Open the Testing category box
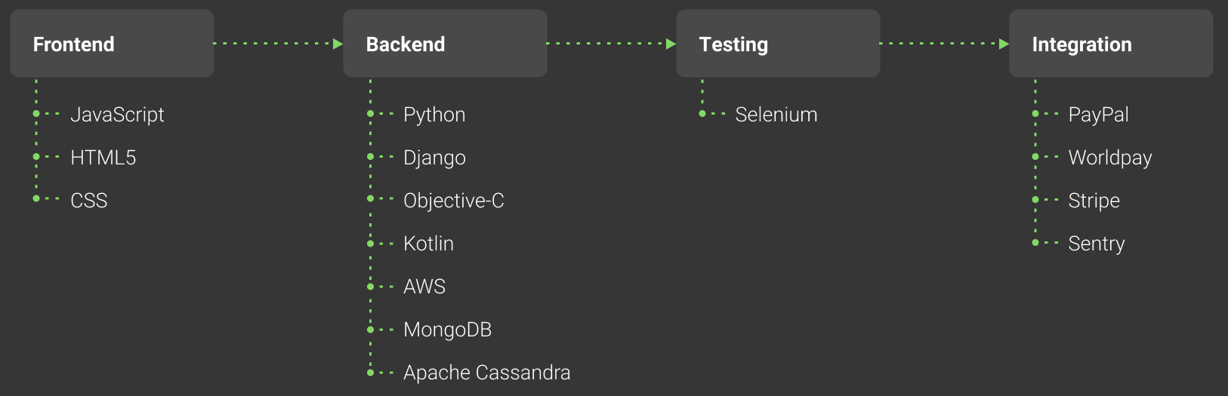Screen dimensions: 1228x396 778,44
